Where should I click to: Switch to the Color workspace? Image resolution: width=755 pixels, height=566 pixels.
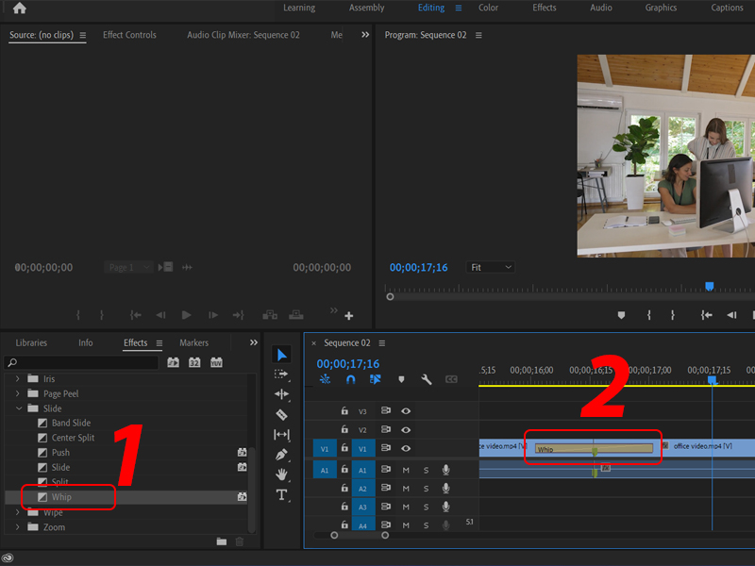pos(488,8)
